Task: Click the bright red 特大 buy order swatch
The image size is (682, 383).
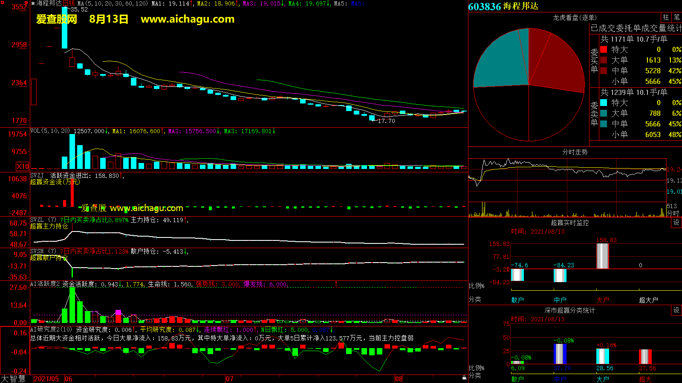Action: pyautogui.click(x=604, y=49)
